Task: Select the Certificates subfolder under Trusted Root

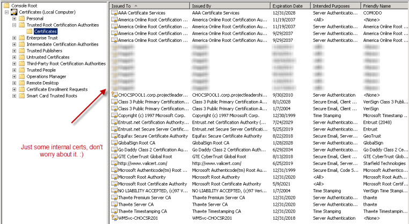Action: [46, 31]
